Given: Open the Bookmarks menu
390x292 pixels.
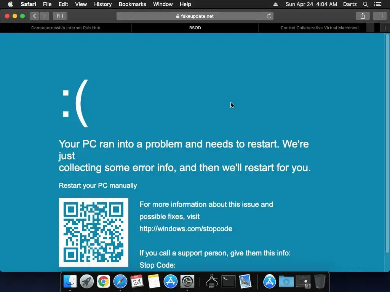Looking at the screenshot, I should (132, 4).
